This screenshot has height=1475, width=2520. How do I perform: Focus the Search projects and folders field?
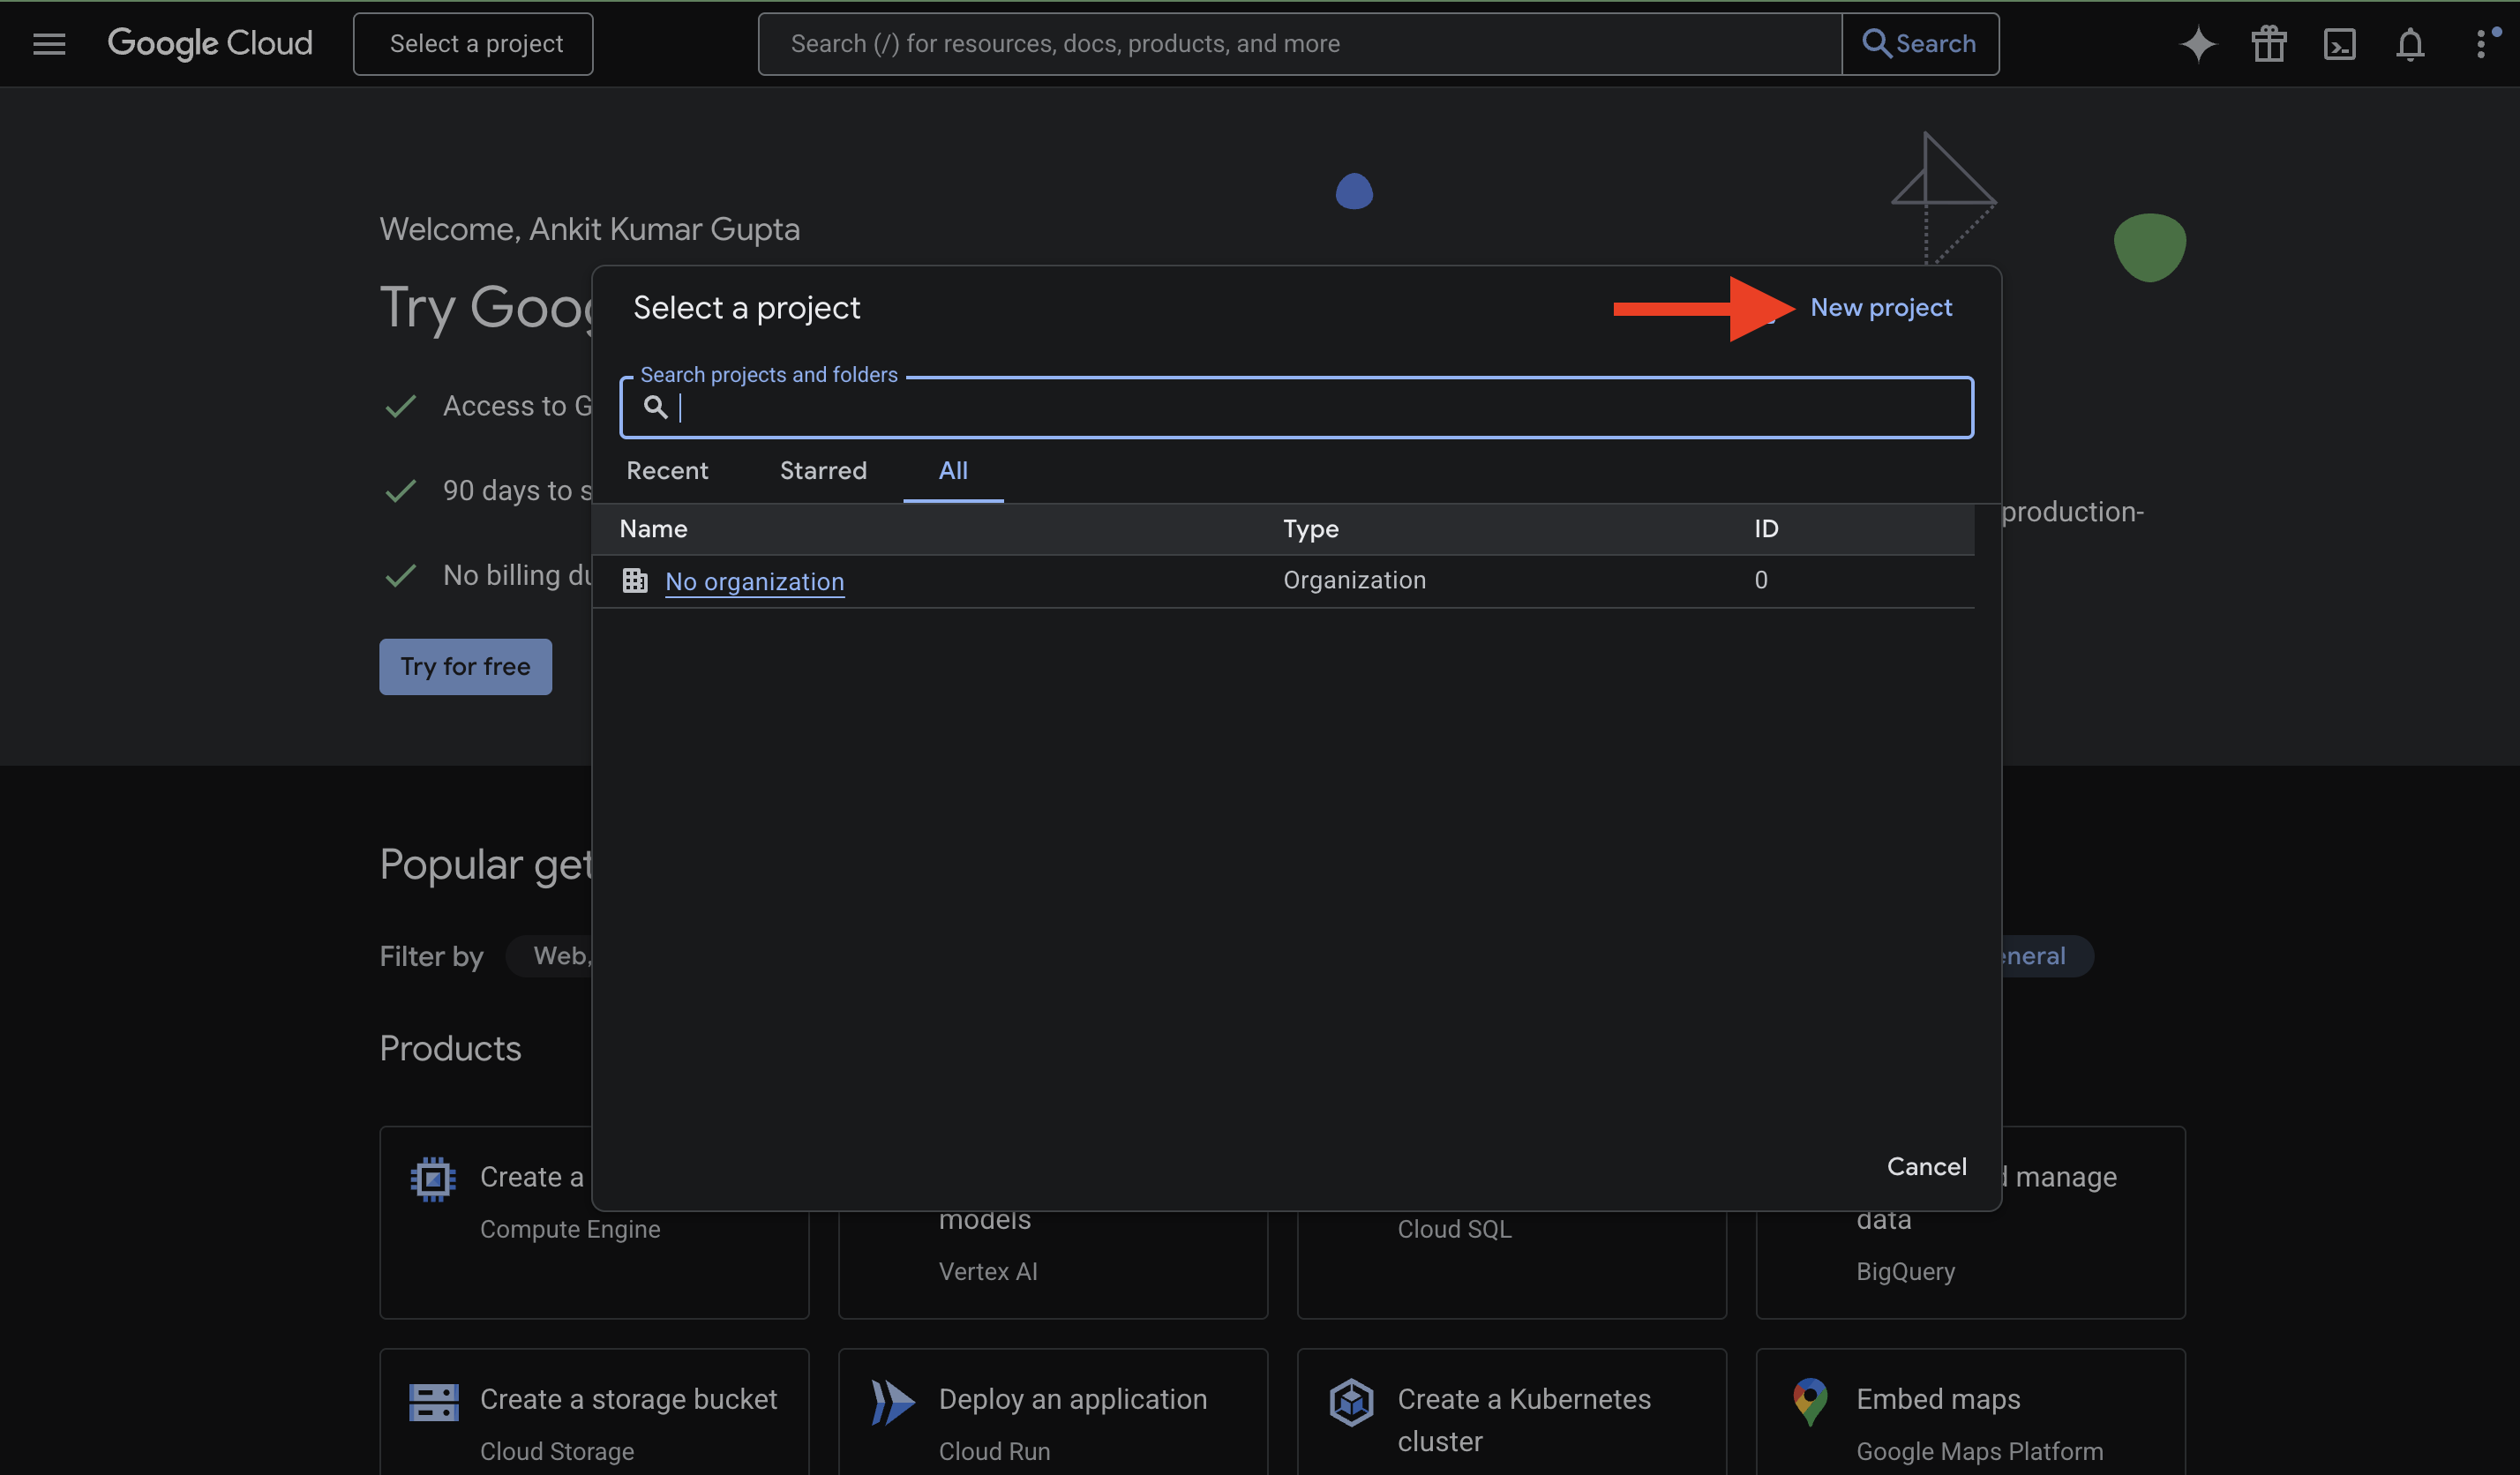click(x=1300, y=408)
